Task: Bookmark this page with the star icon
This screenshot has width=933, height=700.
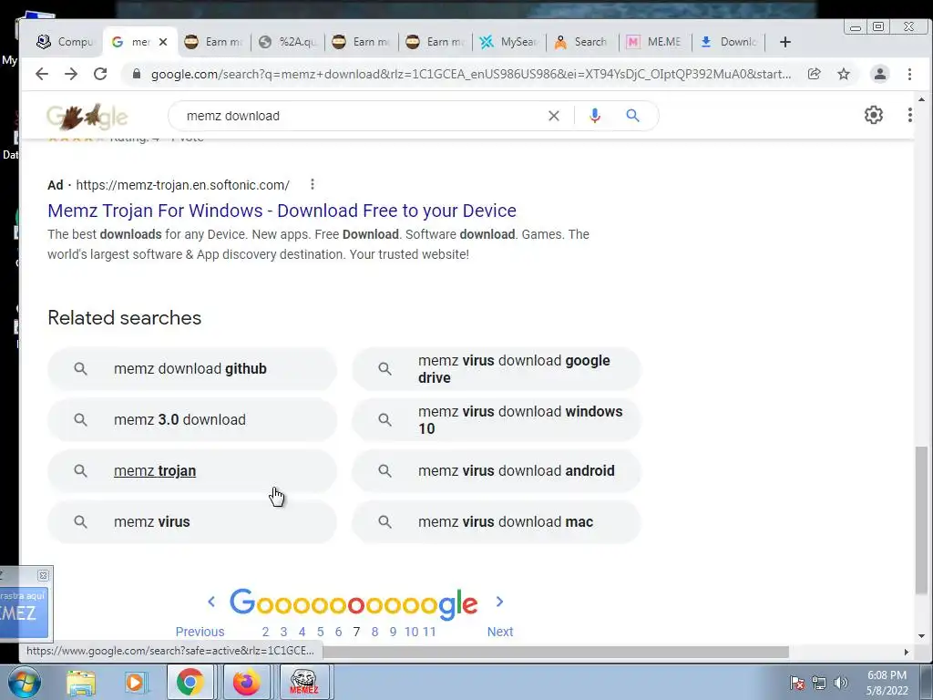Action: click(844, 74)
